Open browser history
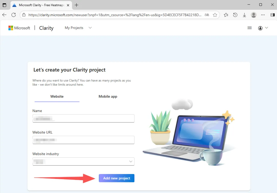 click(x=235, y=15)
